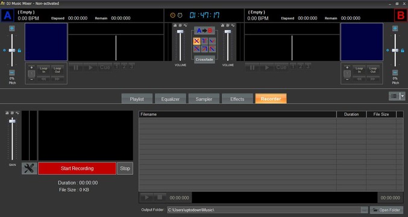Toggle Deck A pitch lock
The image size is (408, 217).
pos(19,51)
